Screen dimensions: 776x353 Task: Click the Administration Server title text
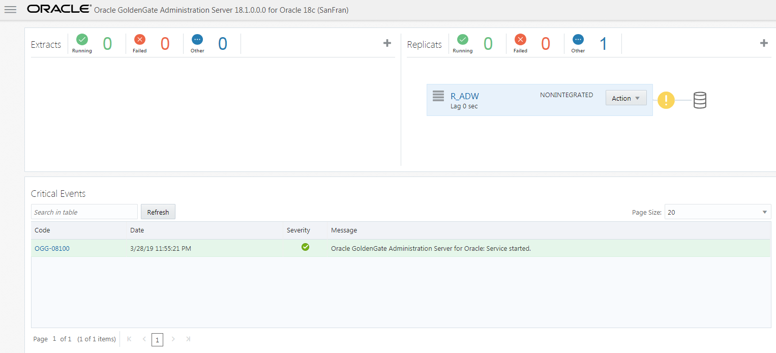coord(222,10)
